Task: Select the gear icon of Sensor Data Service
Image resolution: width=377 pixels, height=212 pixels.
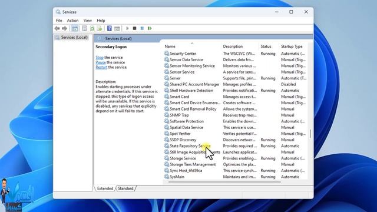Action: 166,59
